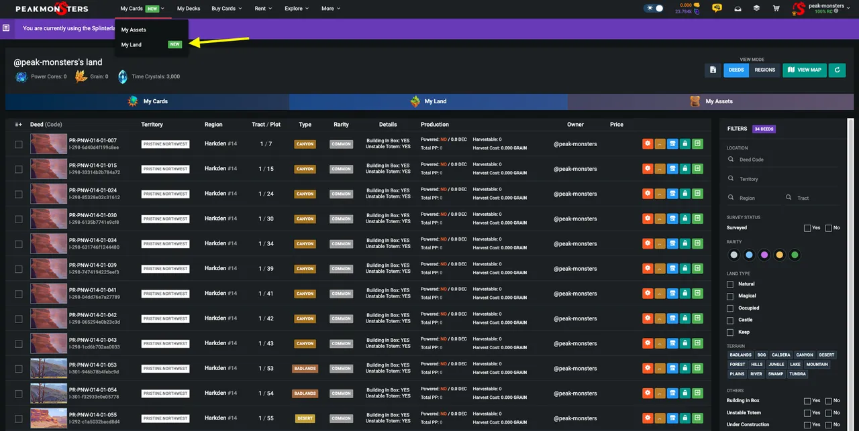
Task: Click green transfer icon for PR-PNW-014-01-030
Action: (x=697, y=219)
